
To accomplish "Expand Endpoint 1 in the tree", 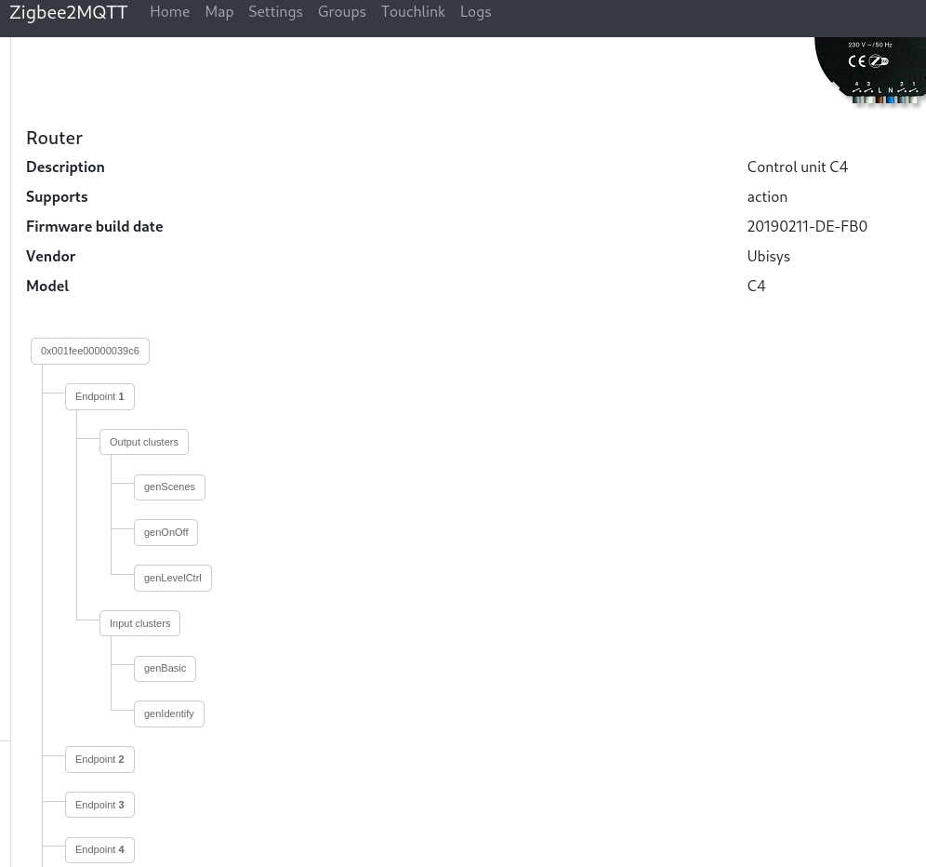I will tap(99, 396).
